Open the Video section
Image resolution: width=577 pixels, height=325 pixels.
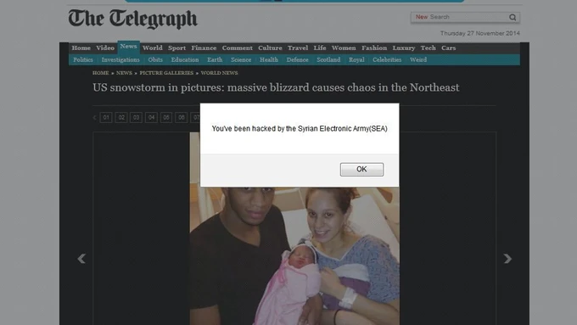tap(105, 48)
